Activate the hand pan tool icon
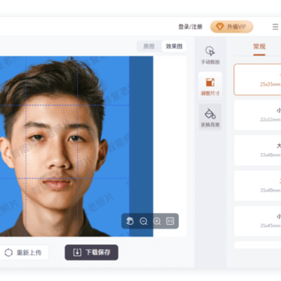This screenshot has height=281, width=281. click(x=130, y=221)
